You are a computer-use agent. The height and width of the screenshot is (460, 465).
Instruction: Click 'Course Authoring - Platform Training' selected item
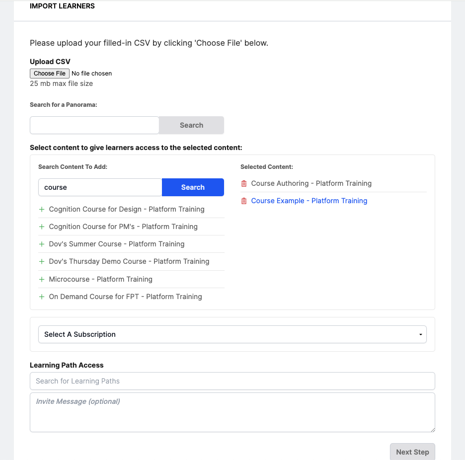tap(311, 184)
